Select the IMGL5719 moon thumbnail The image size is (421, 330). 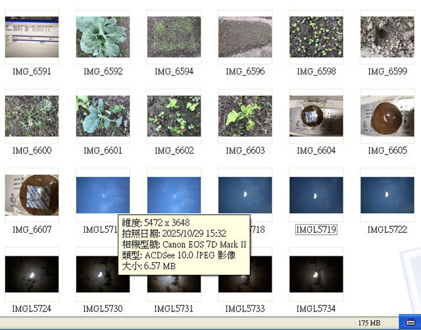[316, 195]
